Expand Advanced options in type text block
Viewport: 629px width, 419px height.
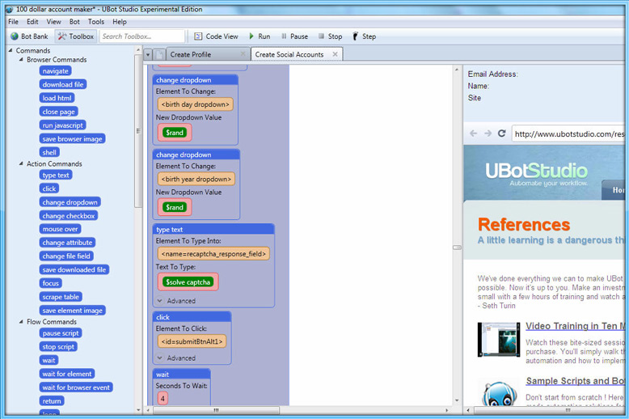coord(175,301)
